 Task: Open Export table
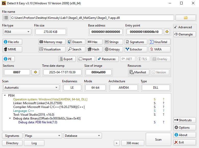coord(67,59)
